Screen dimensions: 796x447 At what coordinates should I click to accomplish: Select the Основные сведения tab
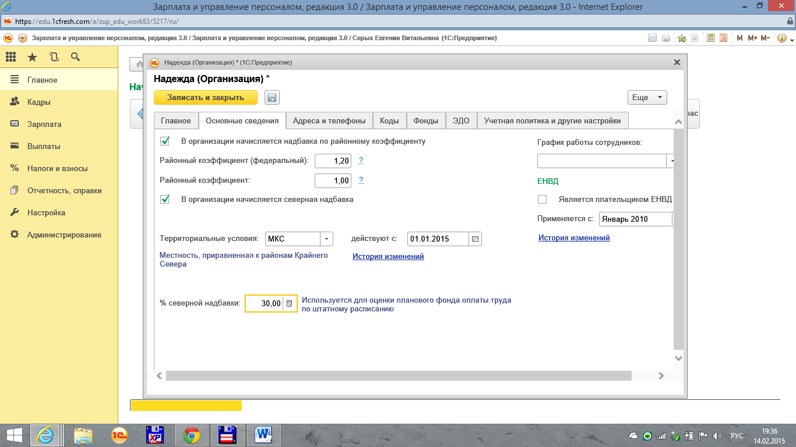pyautogui.click(x=242, y=120)
